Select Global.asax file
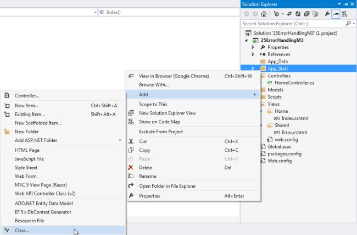 click(x=280, y=146)
